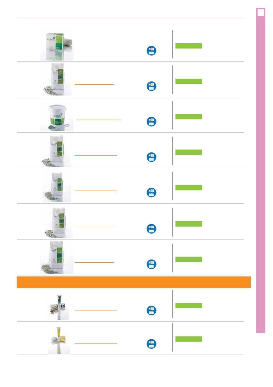Image resolution: width=273 pixels, height=387 pixels.
Task: Click the white square at top of pink sidebar
Action: point(261,12)
